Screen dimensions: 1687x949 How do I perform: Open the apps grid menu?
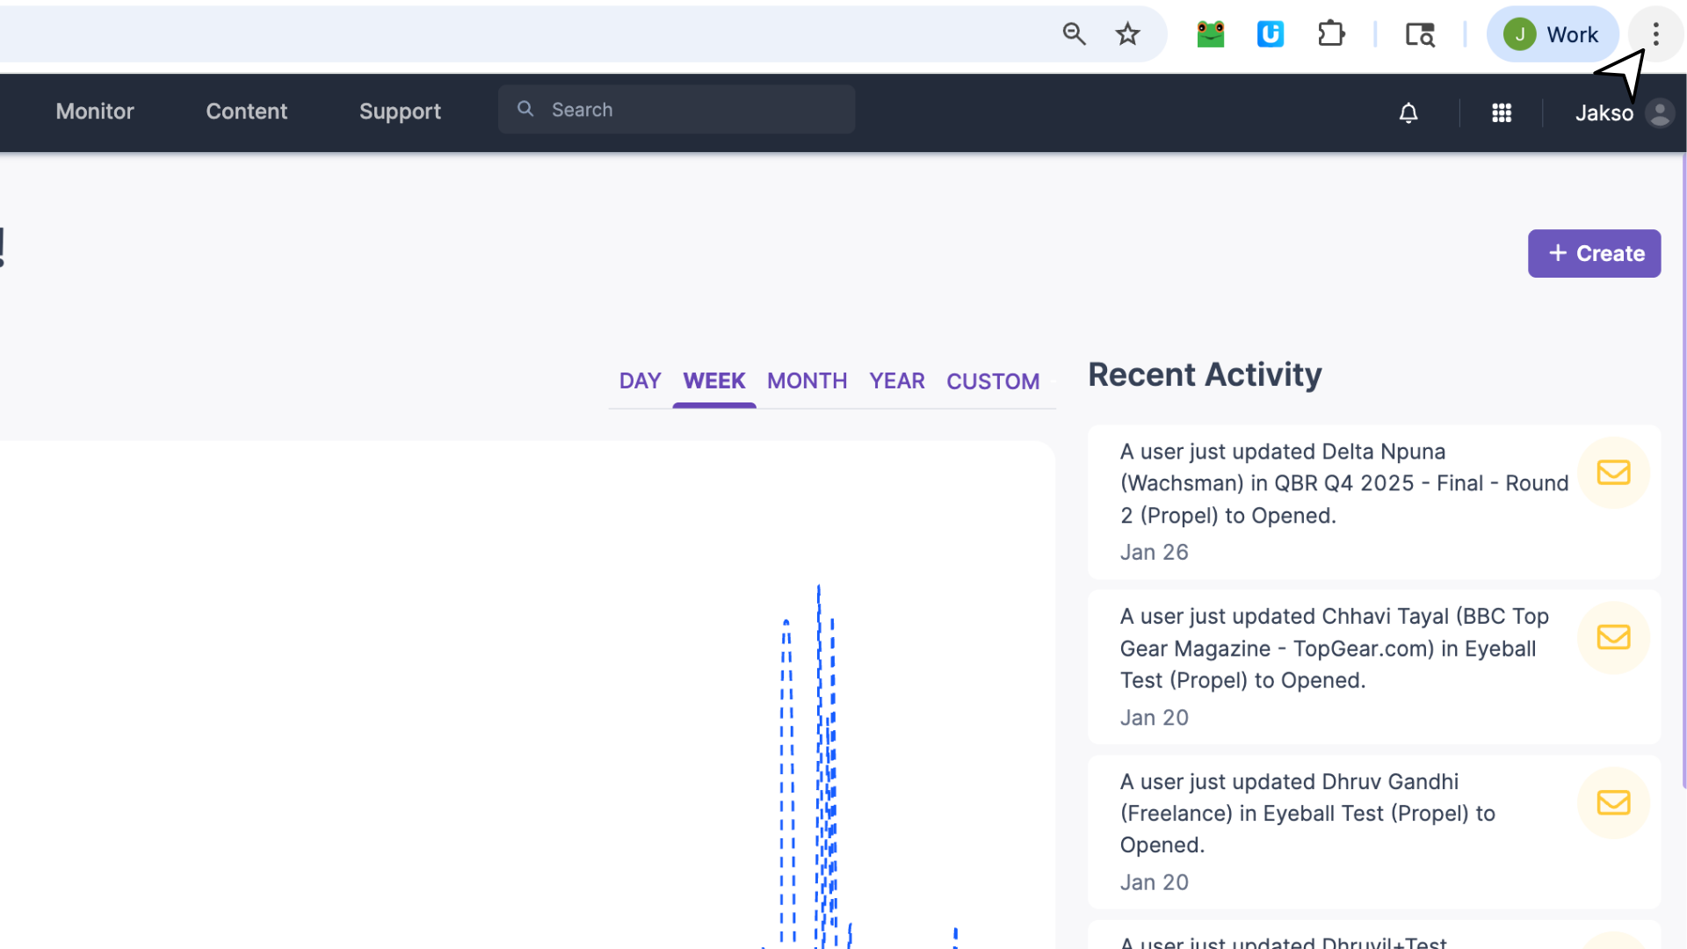click(x=1502, y=112)
